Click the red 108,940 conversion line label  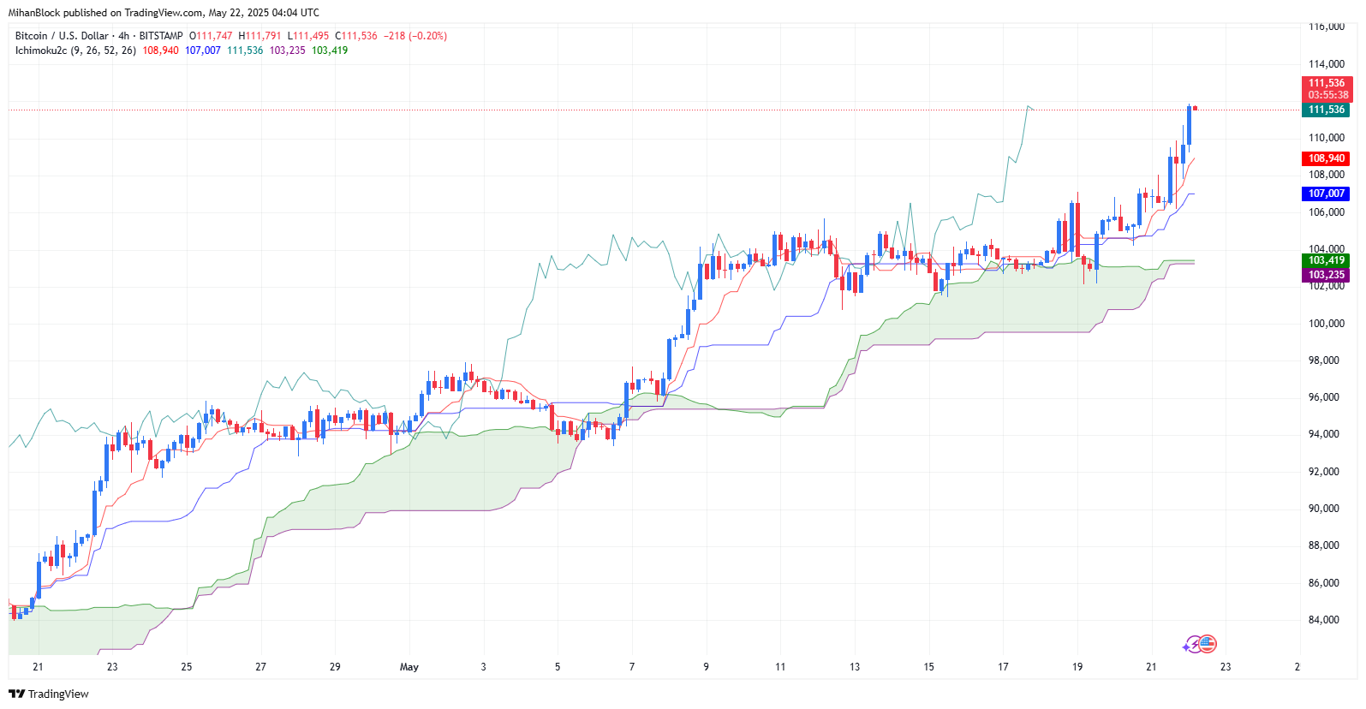pyautogui.click(x=1327, y=158)
